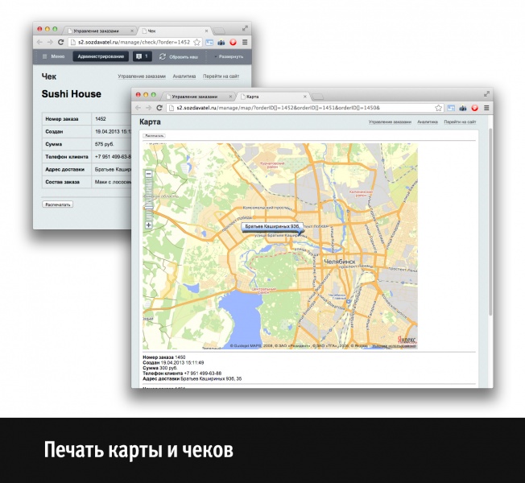Switch to Управление заказами tab in Карта window
Image resolution: width=525 pixels, height=483 pixels.
tap(198, 97)
